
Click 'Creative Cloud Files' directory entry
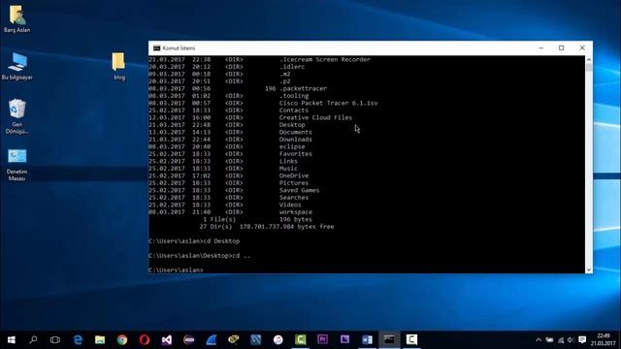coord(315,117)
